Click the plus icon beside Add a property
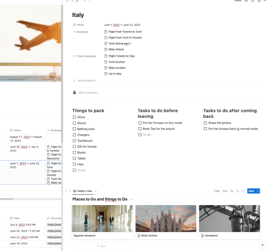Image resolution: width=266 pixels, height=251 pixels. (74, 81)
